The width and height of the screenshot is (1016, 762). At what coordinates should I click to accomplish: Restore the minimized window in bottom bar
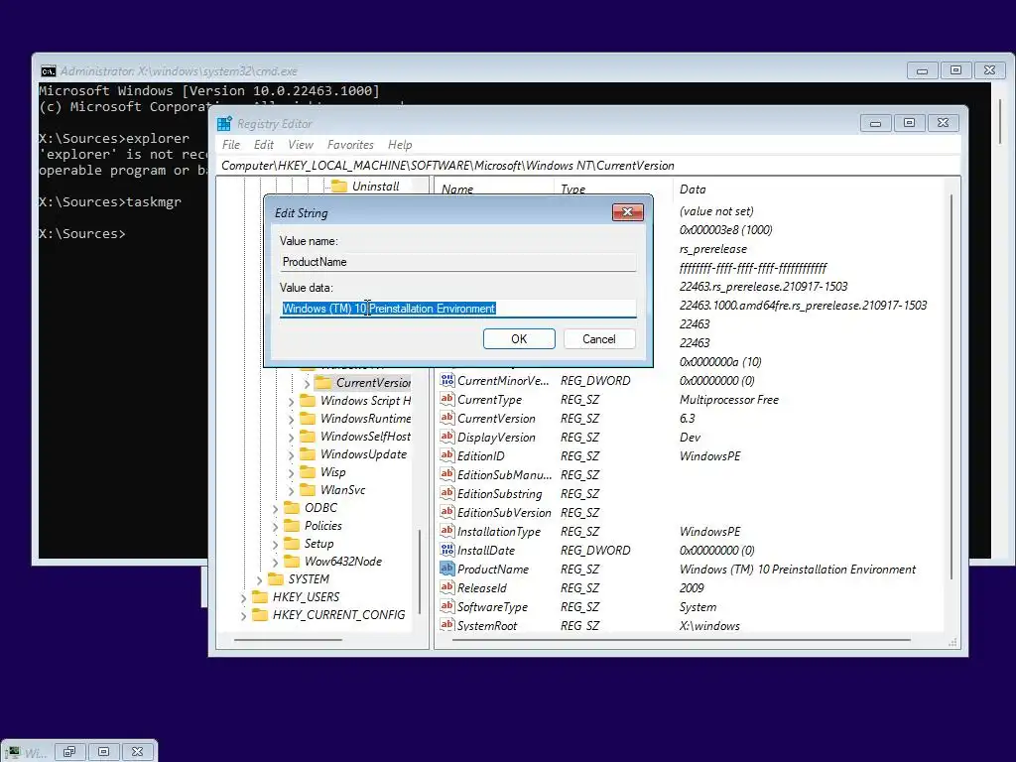69,752
